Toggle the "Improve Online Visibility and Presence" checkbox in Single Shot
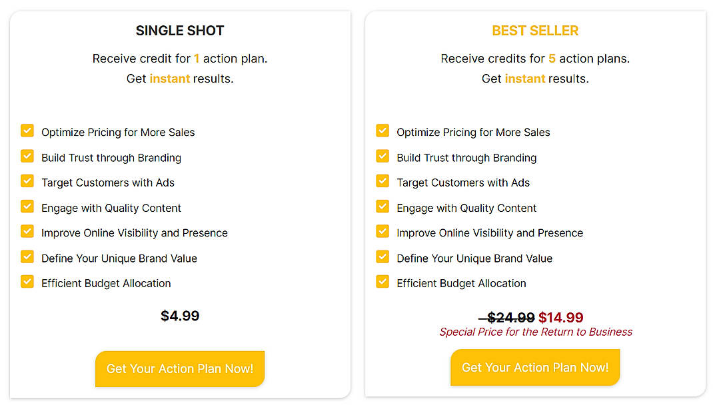Screen dimensions: 713x407 [27, 232]
